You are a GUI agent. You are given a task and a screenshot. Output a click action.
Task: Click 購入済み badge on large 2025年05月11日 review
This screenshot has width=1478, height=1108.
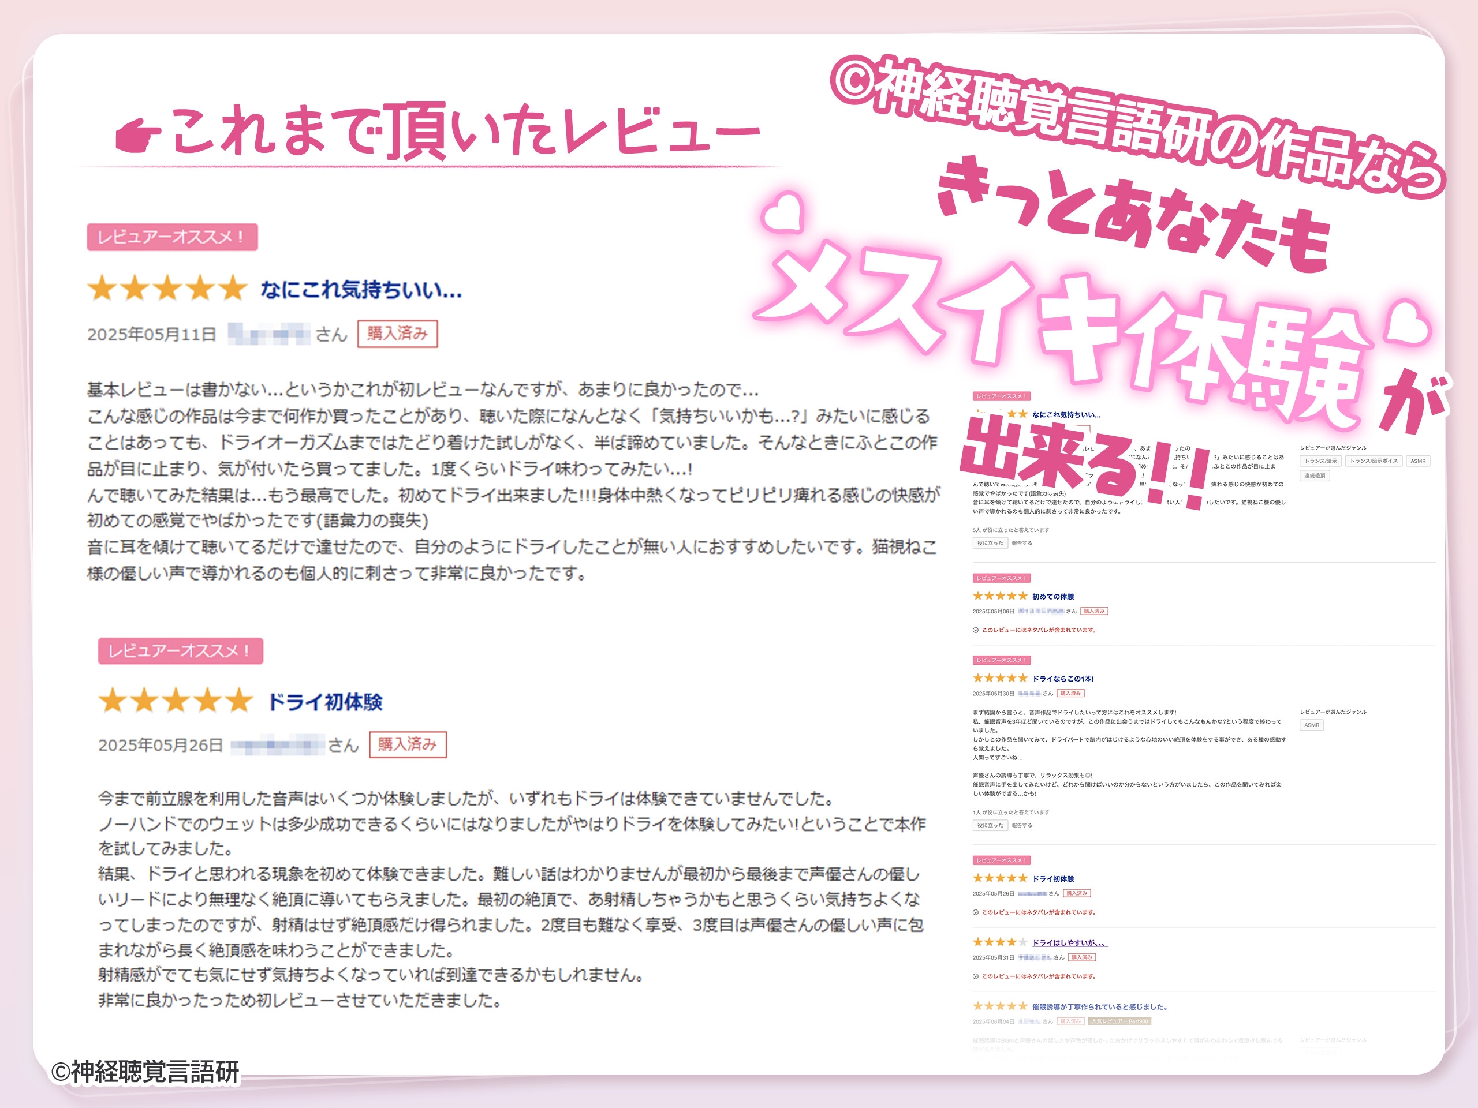[x=397, y=334]
